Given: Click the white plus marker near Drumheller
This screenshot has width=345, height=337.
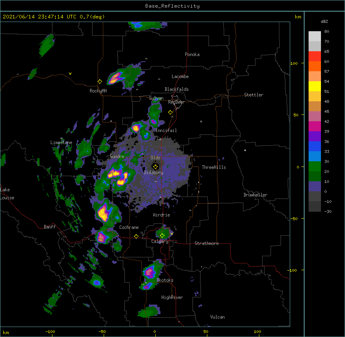Looking at the screenshot, I should point(245,150).
